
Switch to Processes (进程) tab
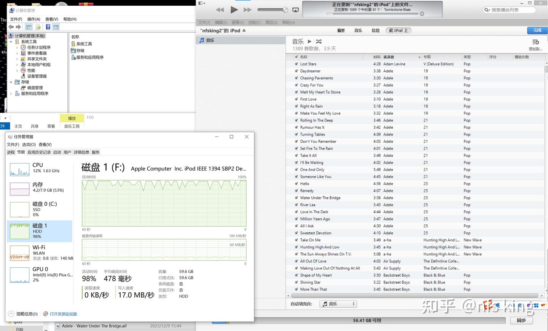click(x=11, y=152)
